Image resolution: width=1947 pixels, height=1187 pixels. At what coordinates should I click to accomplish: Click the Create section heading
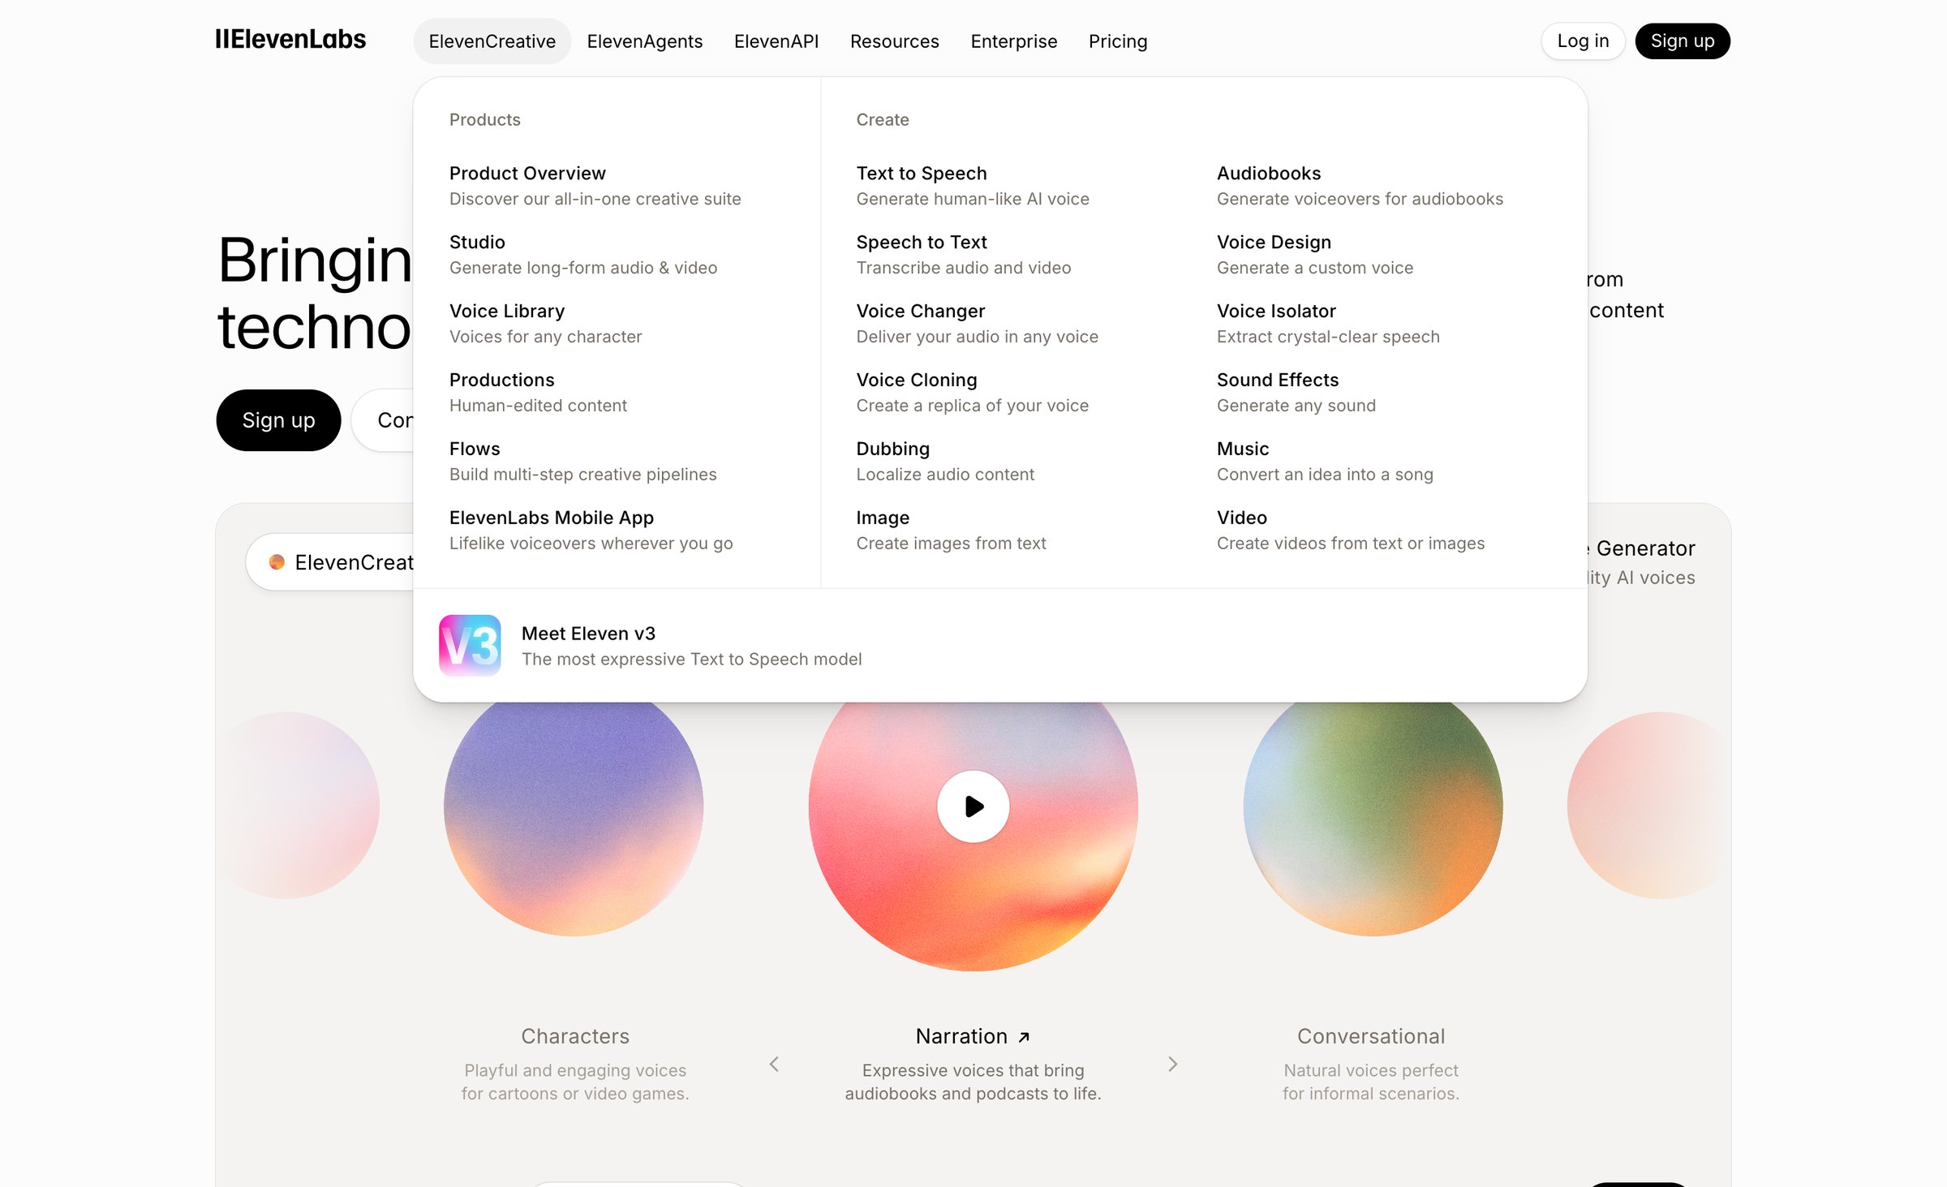pos(882,119)
